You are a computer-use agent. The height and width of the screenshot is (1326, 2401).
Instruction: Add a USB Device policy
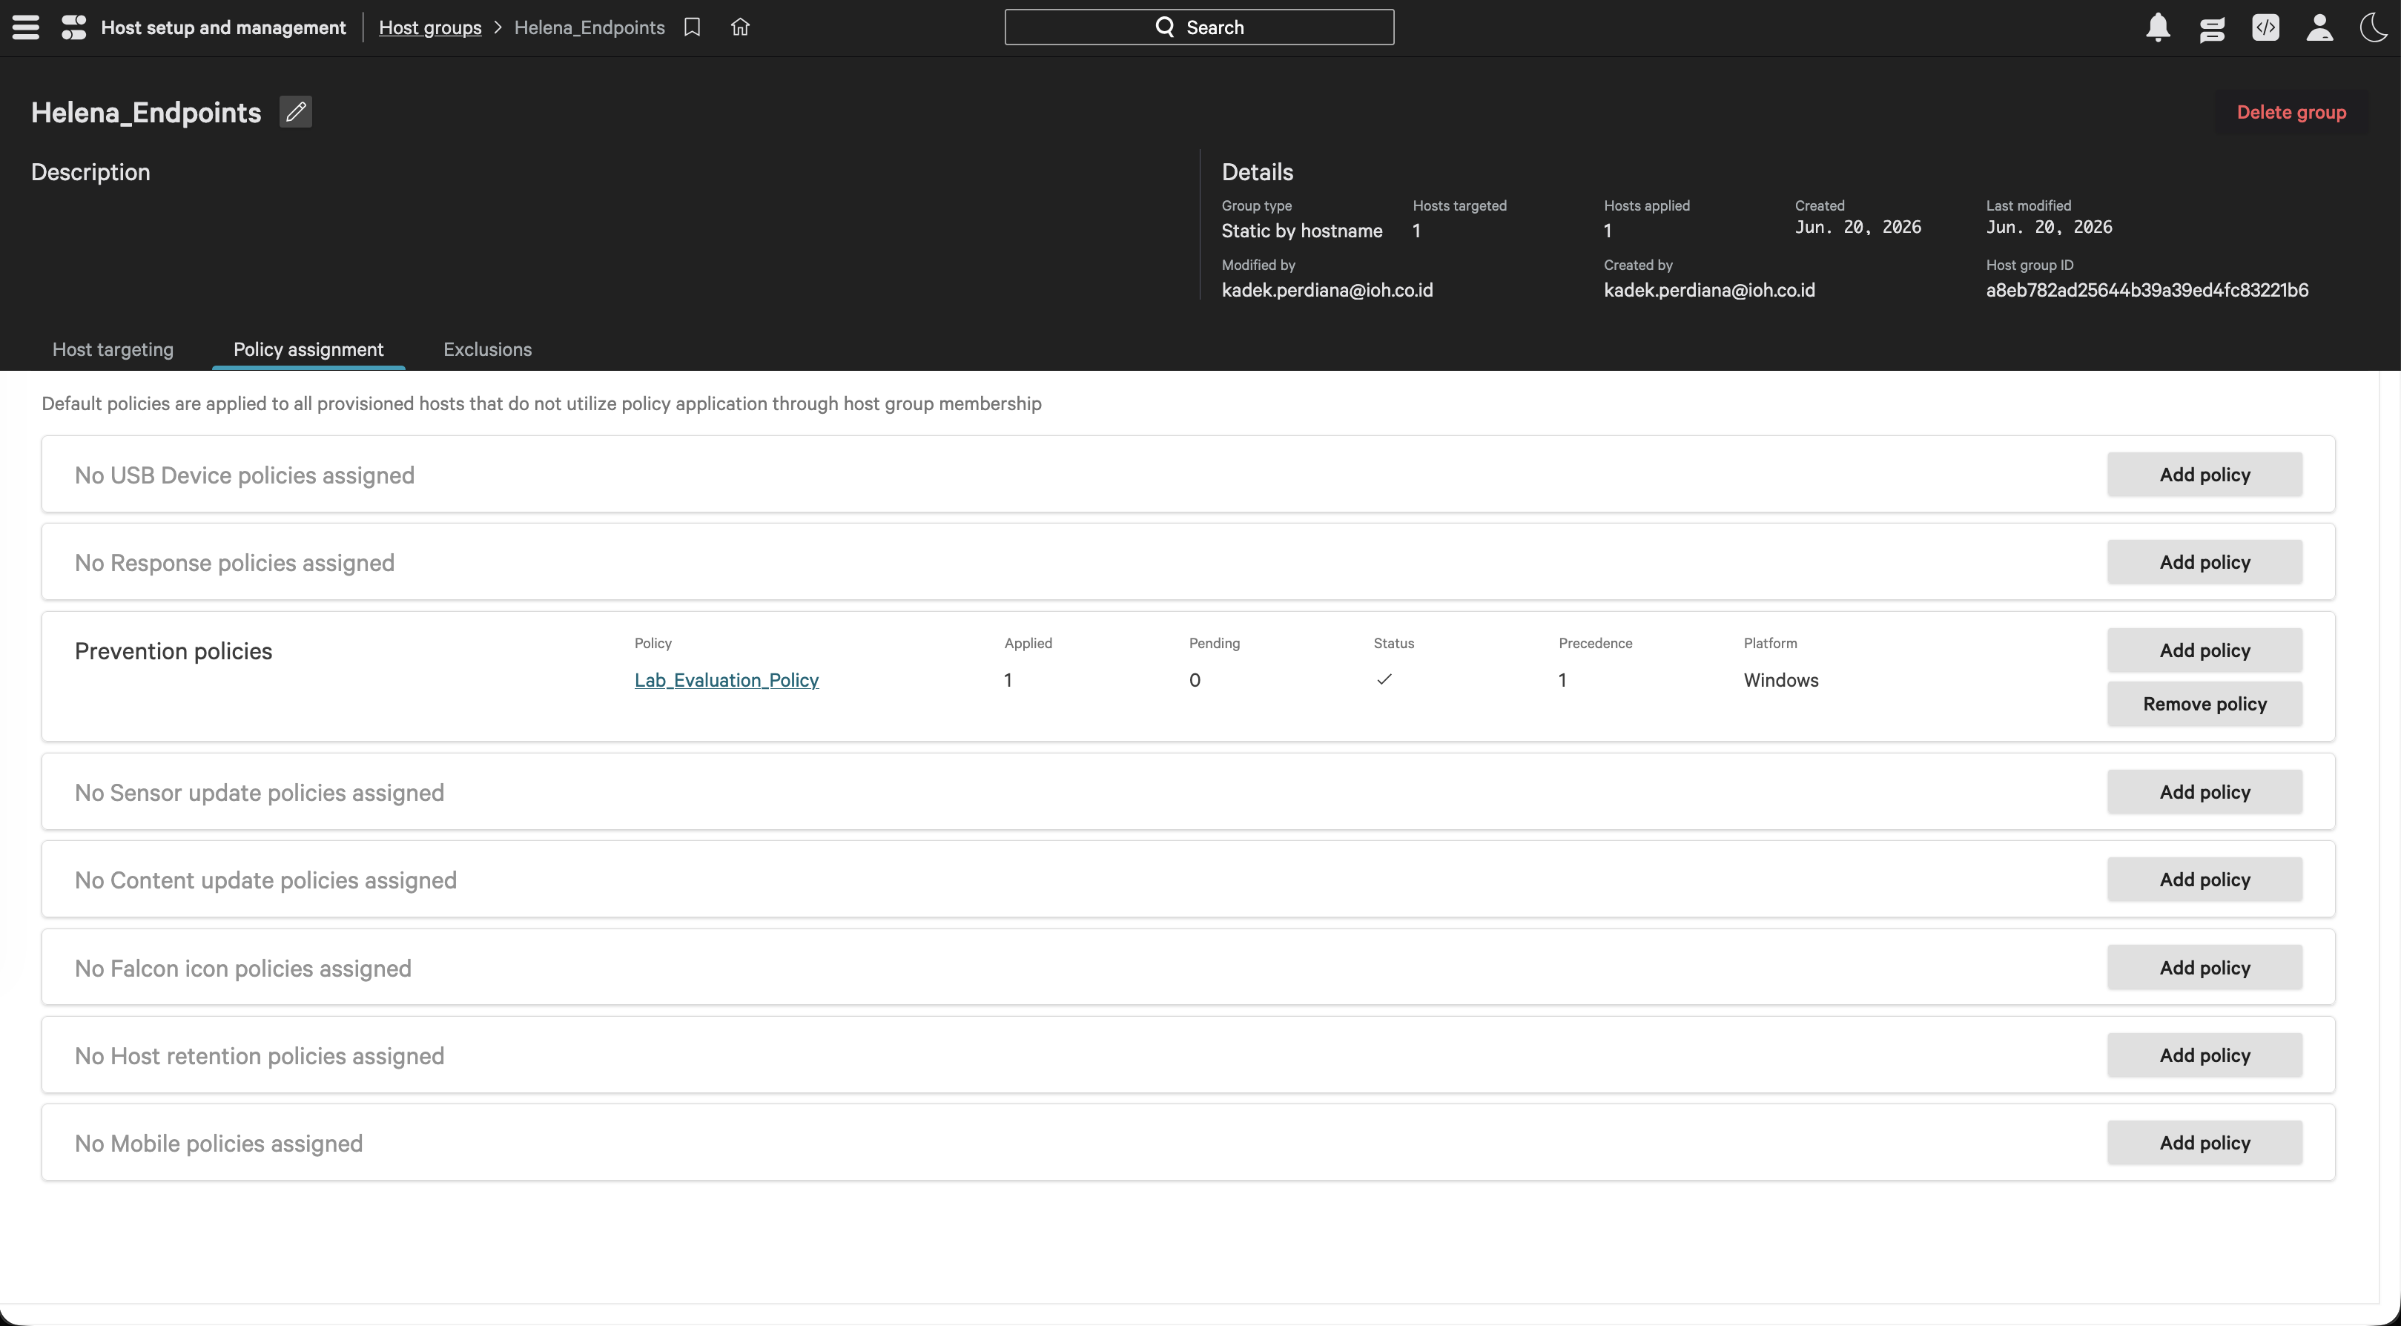[2205, 475]
